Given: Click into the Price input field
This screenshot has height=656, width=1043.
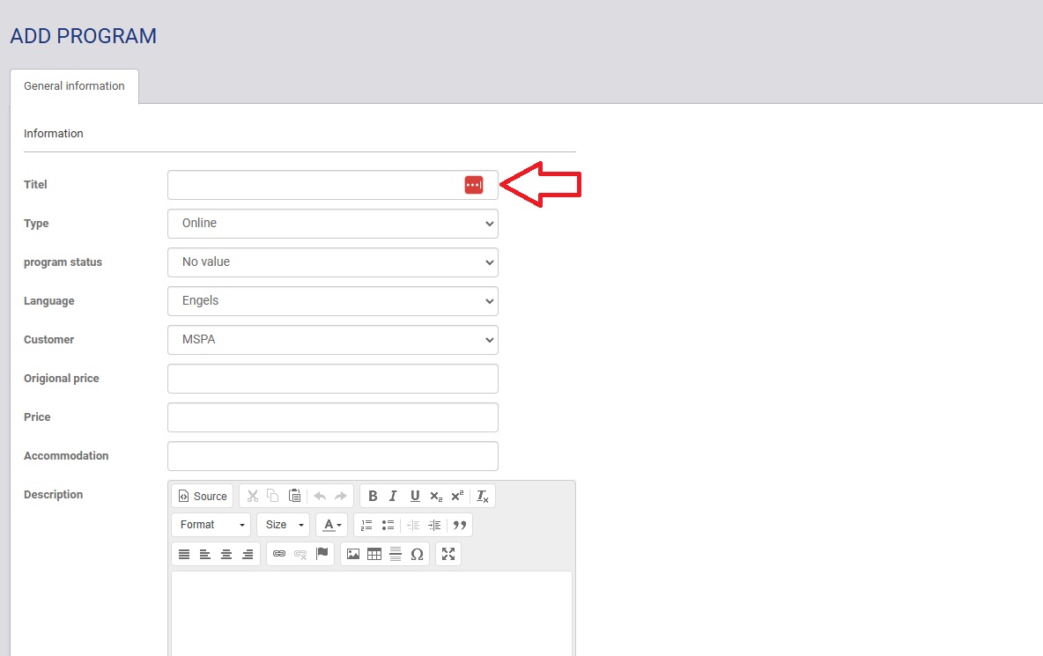Looking at the screenshot, I should click(x=332, y=417).
